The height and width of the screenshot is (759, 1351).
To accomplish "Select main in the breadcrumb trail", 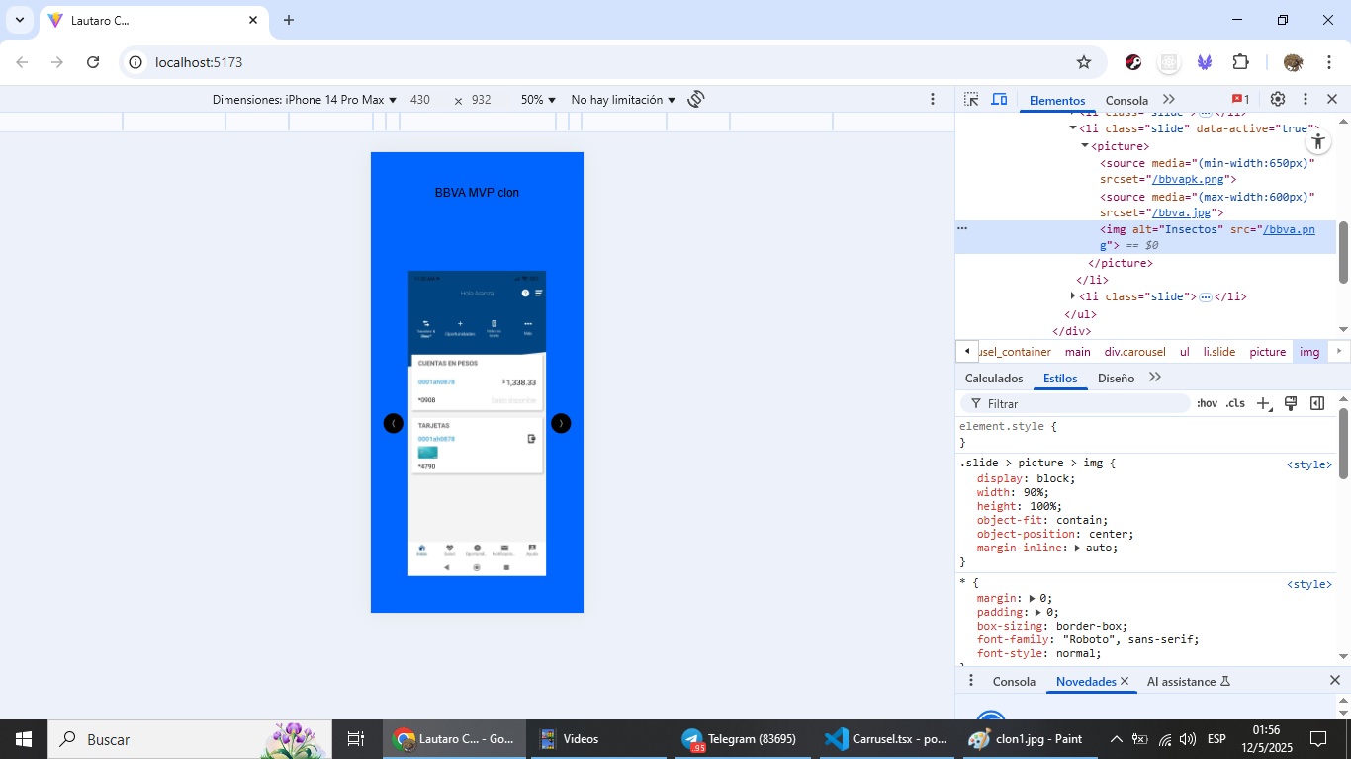I will coord(1078,352).
